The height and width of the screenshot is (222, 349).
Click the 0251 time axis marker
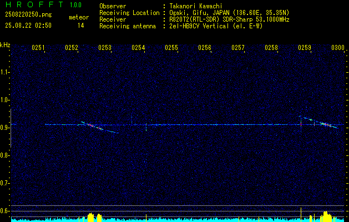38,48
